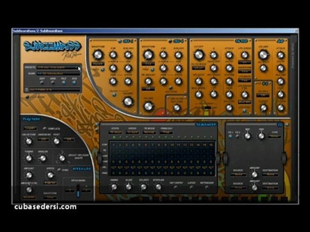Screen dimensions: 310x232
Task: Click the FX Mix knob
Action: pyautogui.click(x=247, y=136)
